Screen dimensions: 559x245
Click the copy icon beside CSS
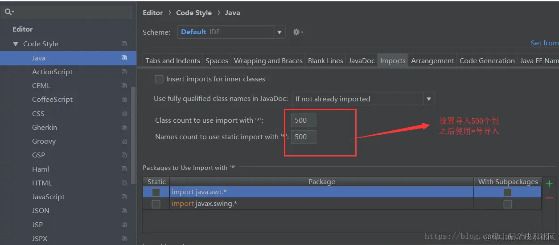click(124, 113)
